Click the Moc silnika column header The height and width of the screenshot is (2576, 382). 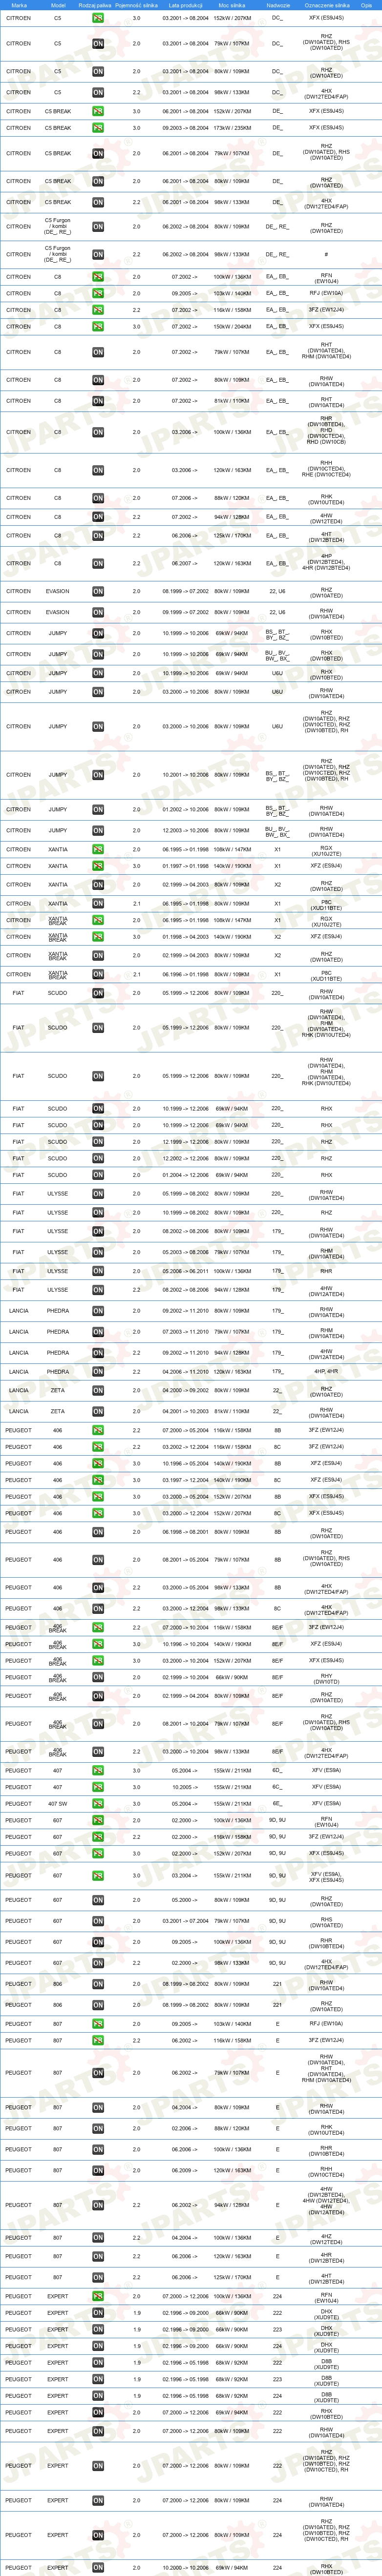point(232,5)
